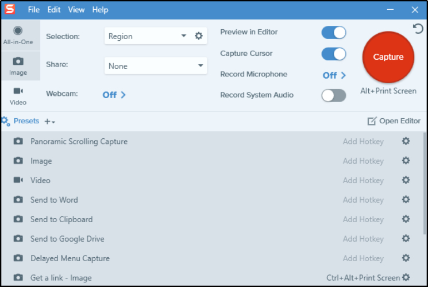Viewport: 428px width, 287px height.
Task: Click the Open Editor button
Action: coord(394,121)
